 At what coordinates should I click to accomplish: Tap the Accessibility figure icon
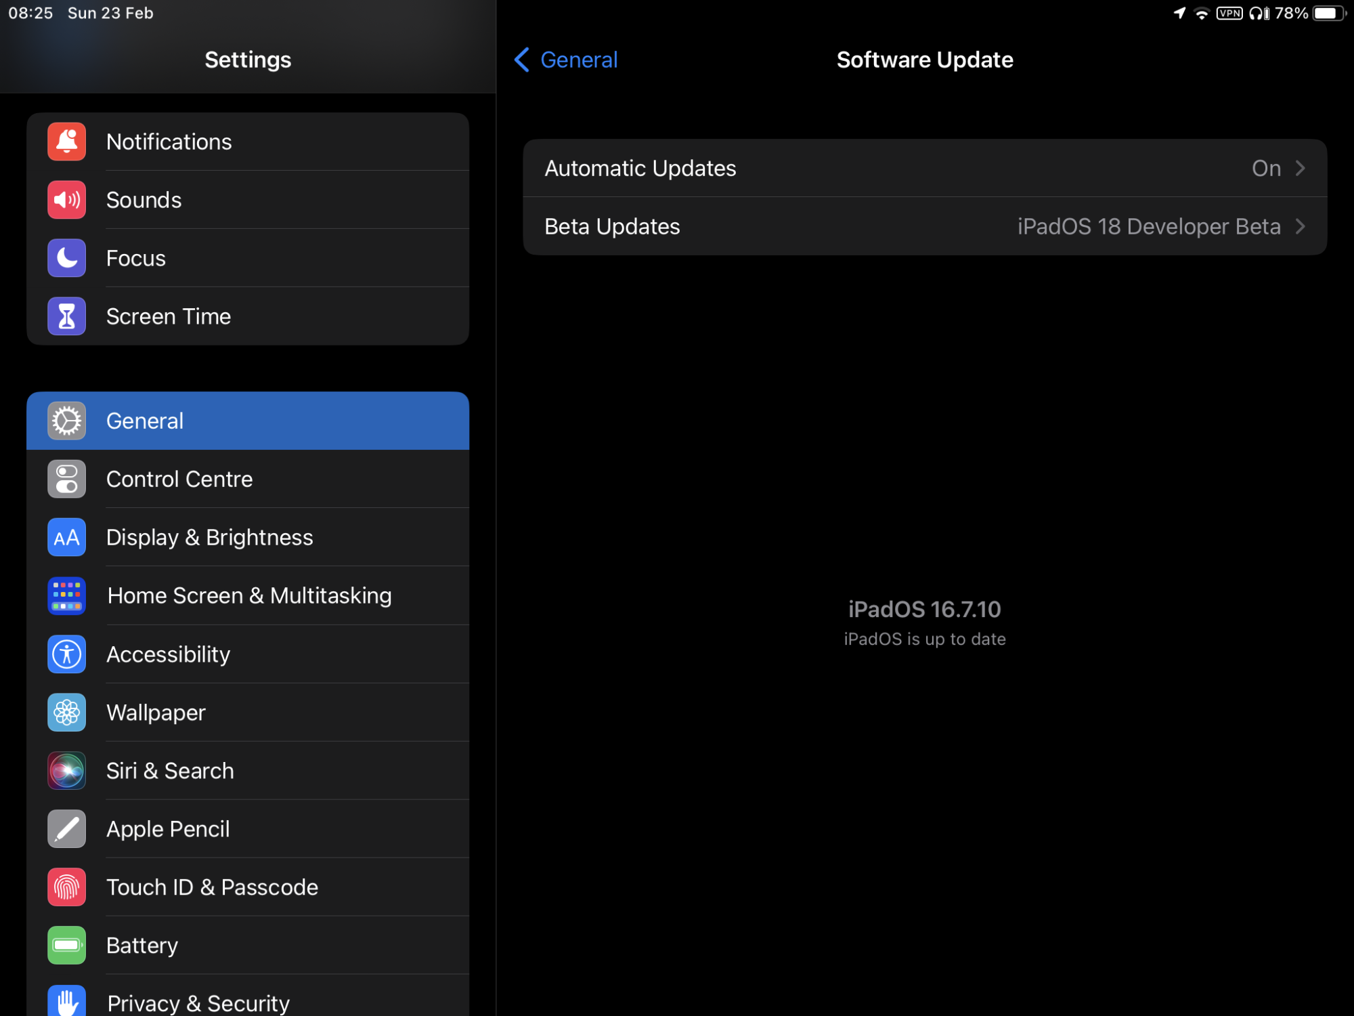66,654
